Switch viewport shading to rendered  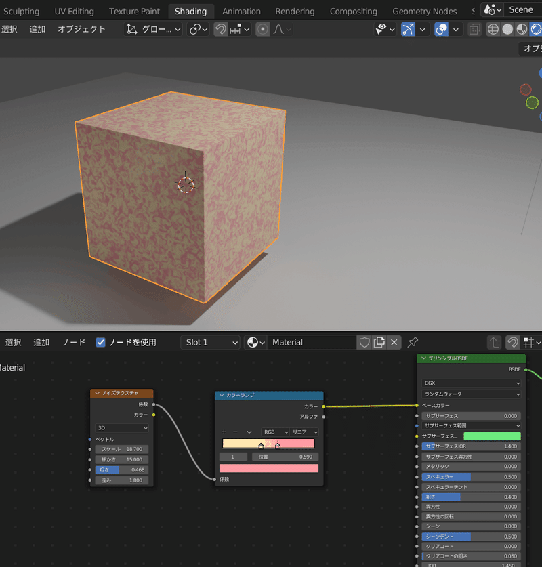click(536, 29)
